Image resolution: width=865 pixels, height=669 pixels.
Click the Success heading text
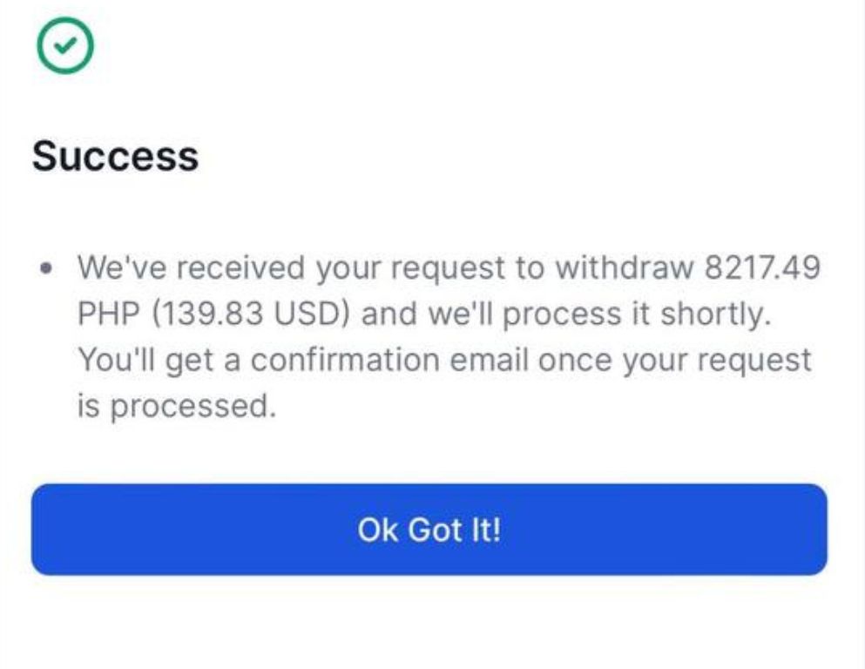[x=115, y=156]
